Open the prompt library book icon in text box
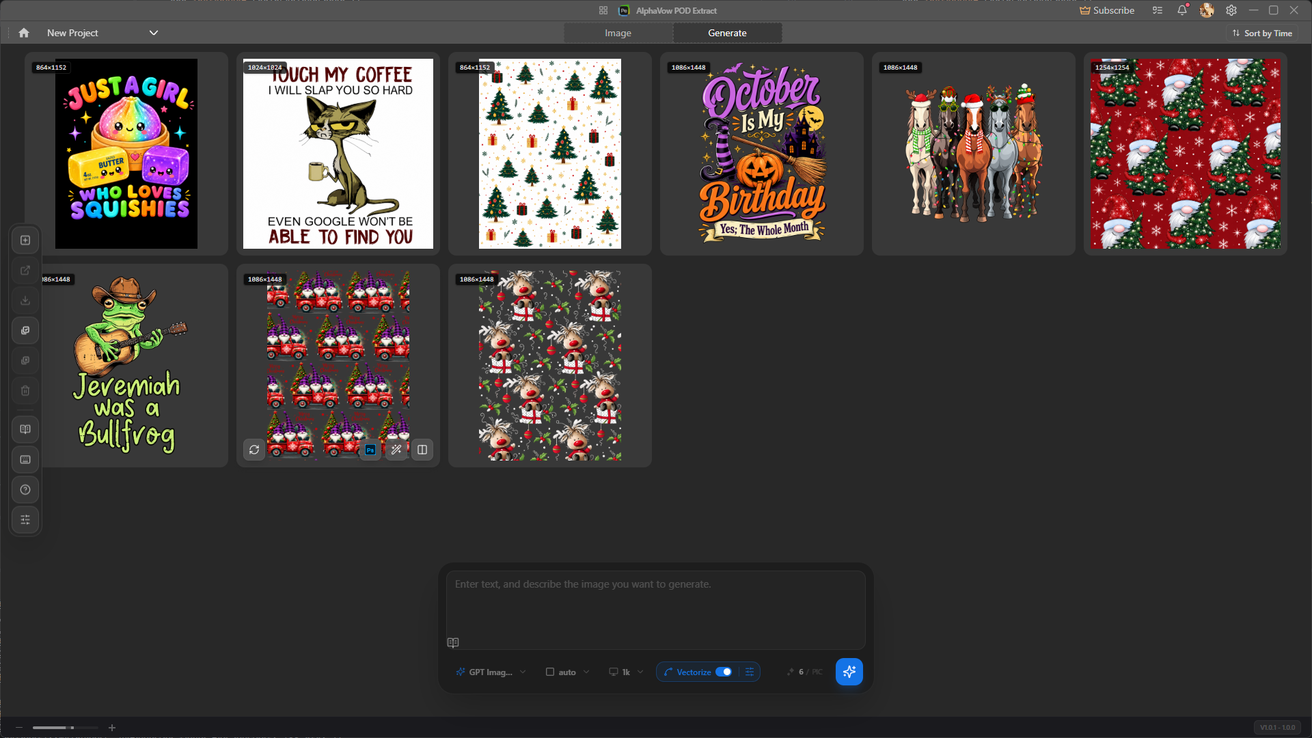 [x=453, y=643]
